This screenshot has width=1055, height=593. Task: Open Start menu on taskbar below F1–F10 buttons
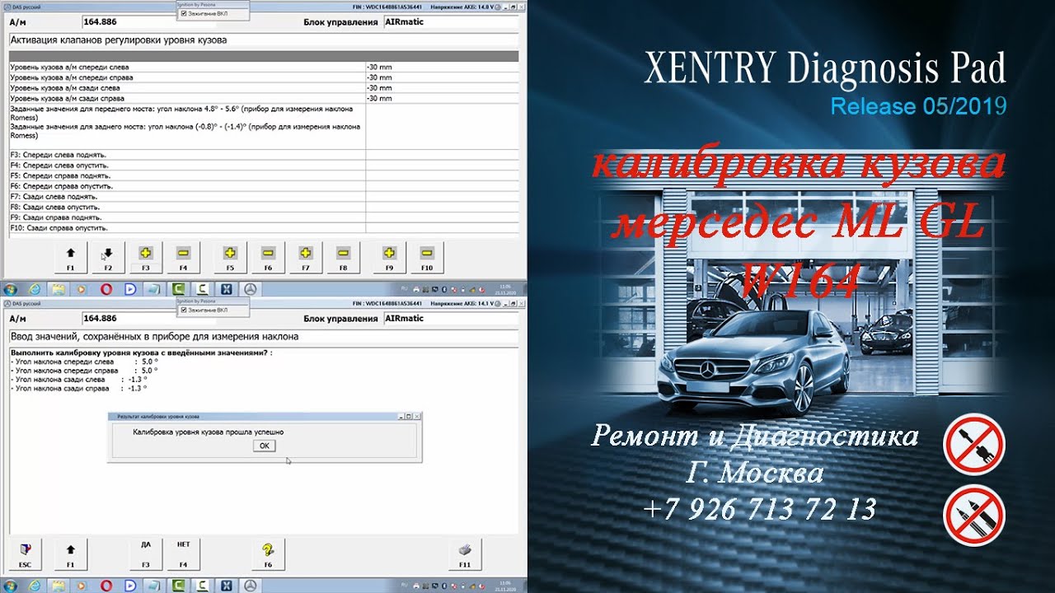click(x=10, y=289)
